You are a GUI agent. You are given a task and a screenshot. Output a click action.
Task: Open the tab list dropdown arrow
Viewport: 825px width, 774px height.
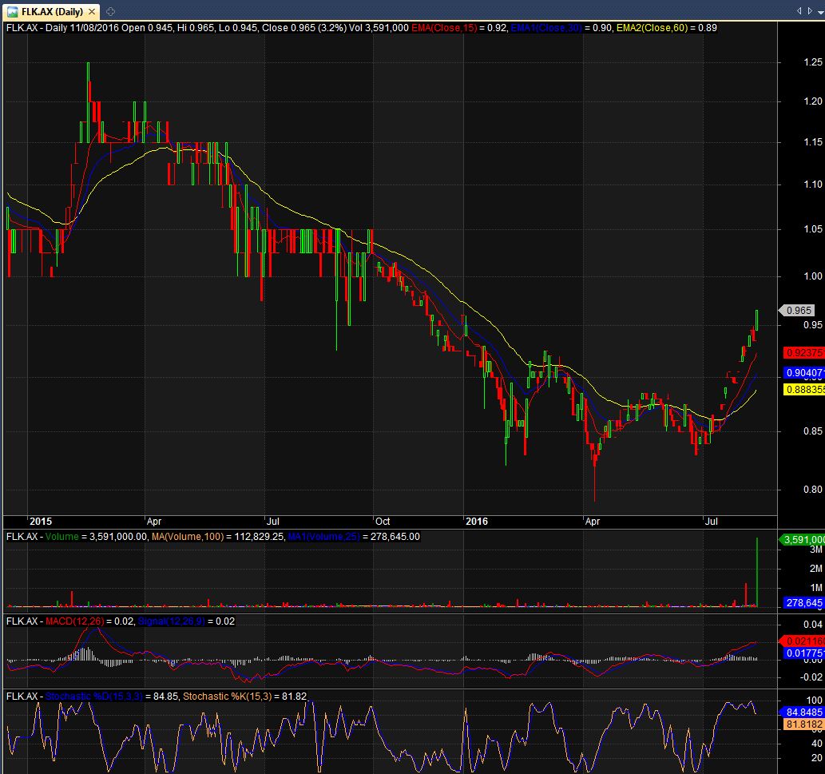[x=821, y=11]
